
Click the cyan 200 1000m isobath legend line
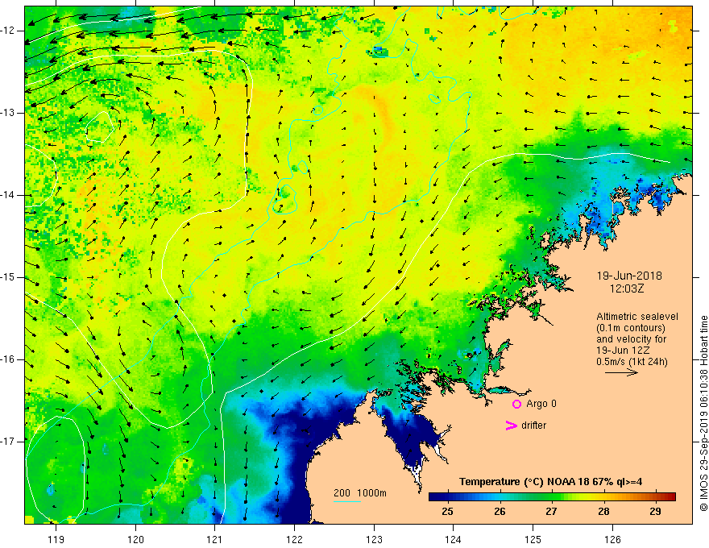(x=346, y=501)
